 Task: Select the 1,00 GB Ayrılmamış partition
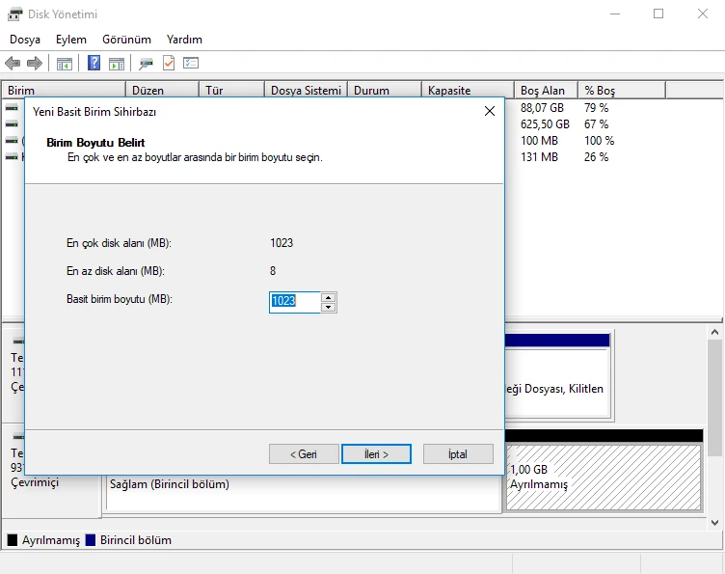[604, 477]
